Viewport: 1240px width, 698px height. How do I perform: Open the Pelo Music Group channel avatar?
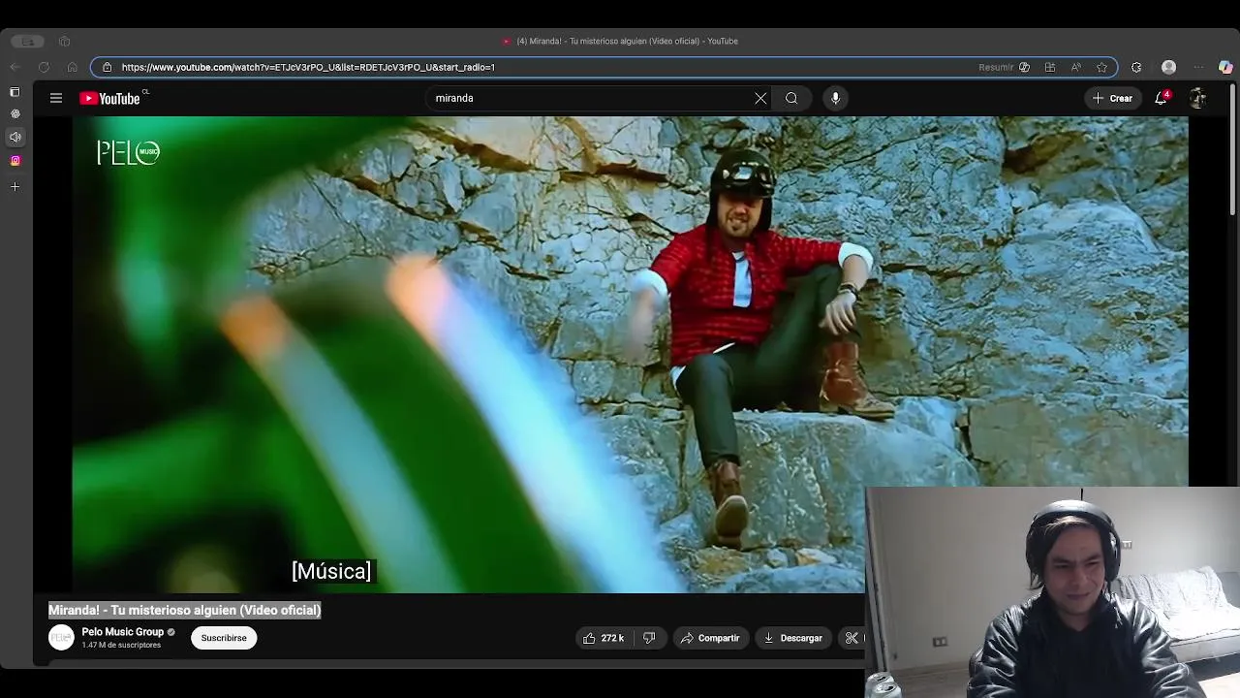(61, 637)
